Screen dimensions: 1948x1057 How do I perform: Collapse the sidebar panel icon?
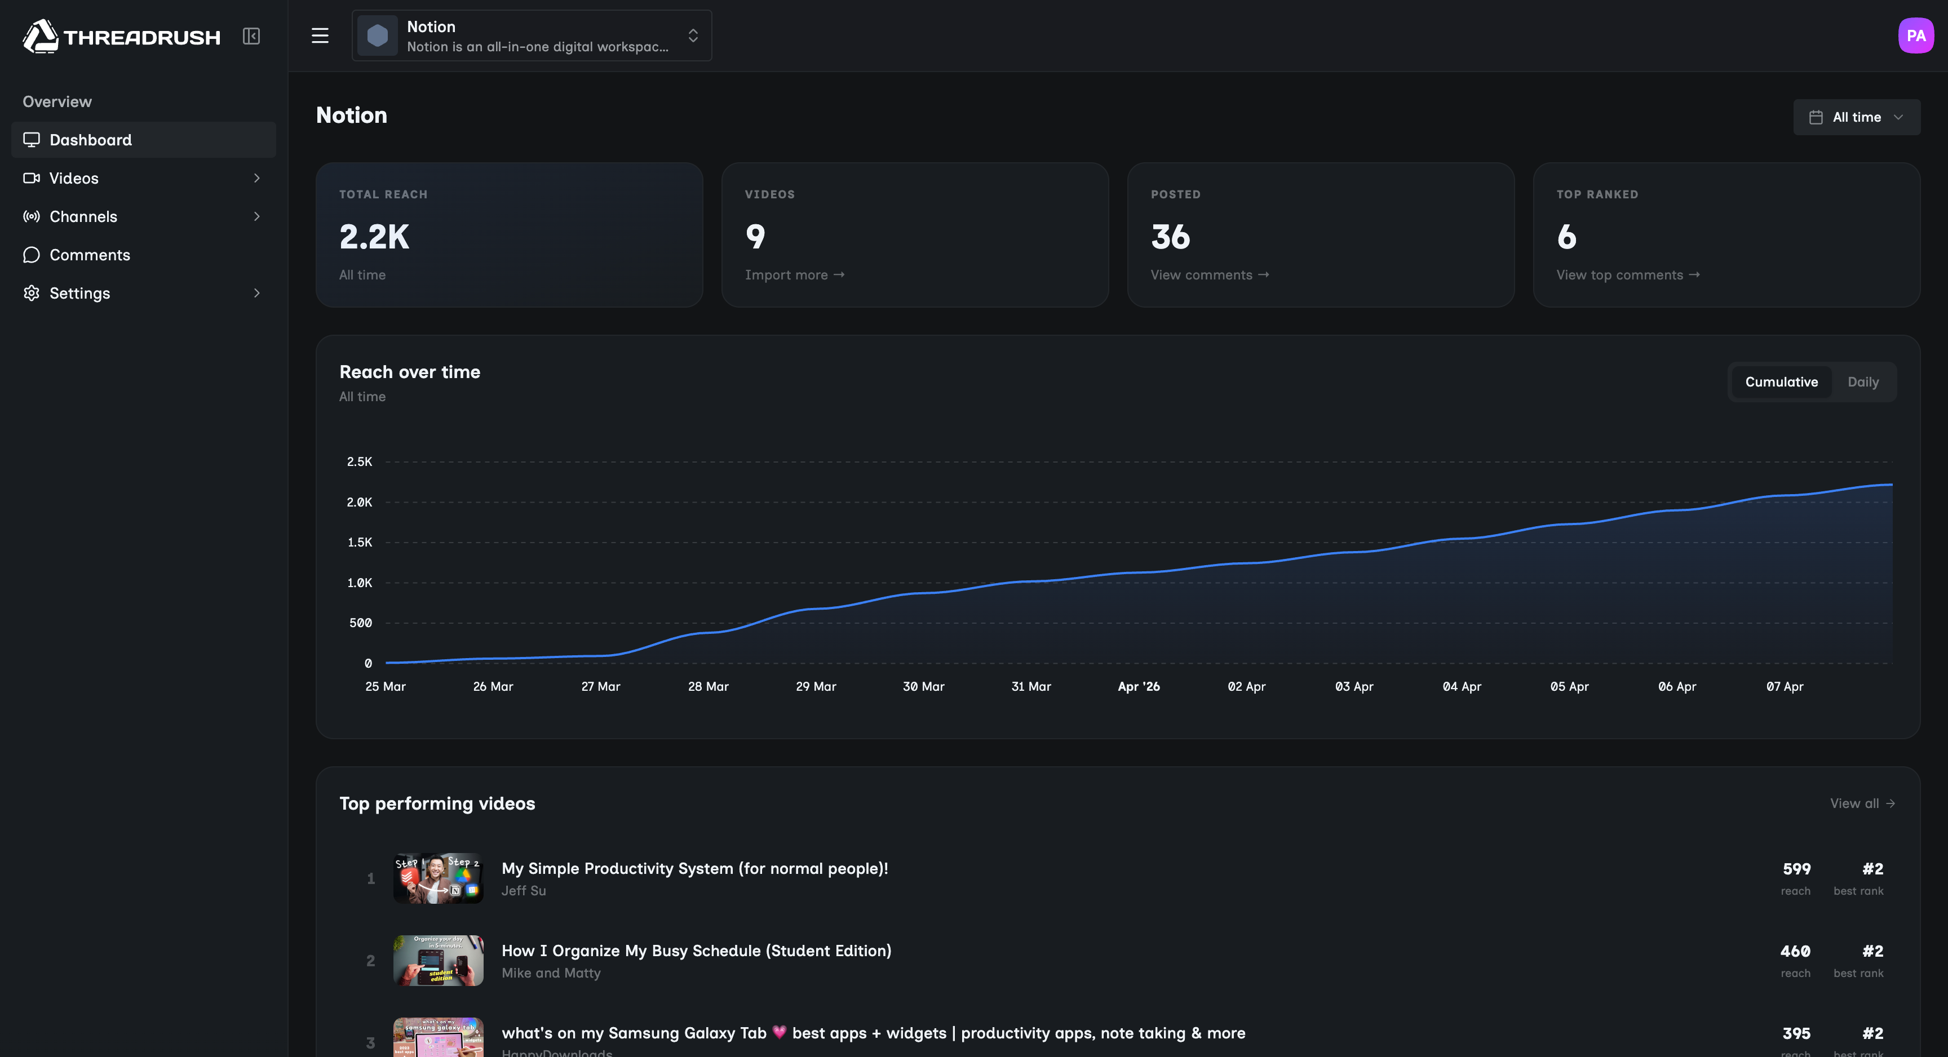pos(251,36)
